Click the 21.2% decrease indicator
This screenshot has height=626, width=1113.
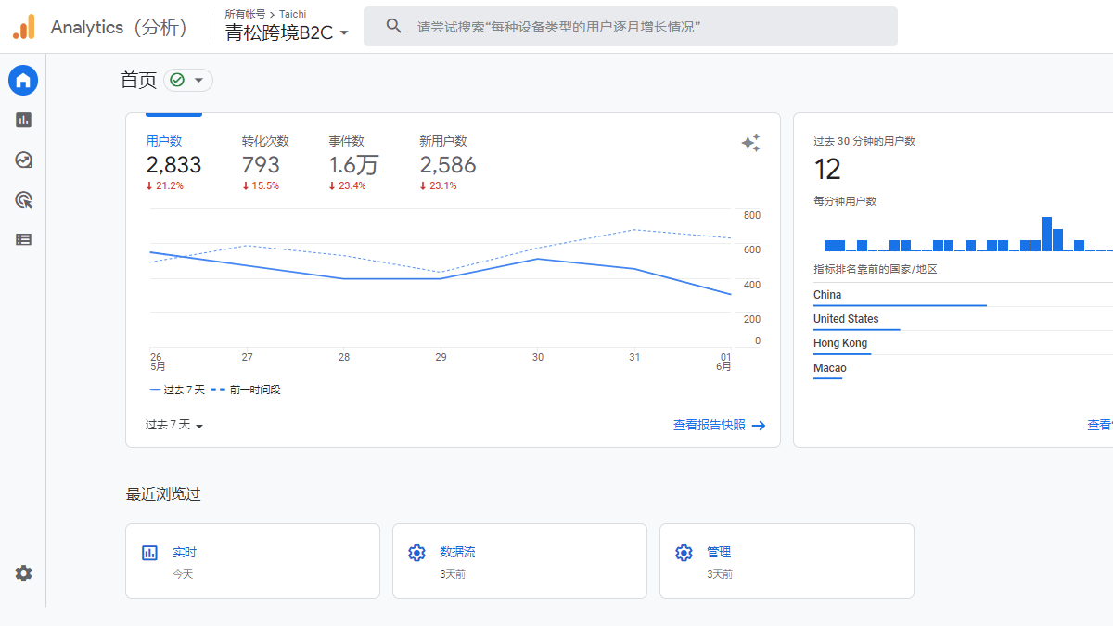click(x=164, y=185)
